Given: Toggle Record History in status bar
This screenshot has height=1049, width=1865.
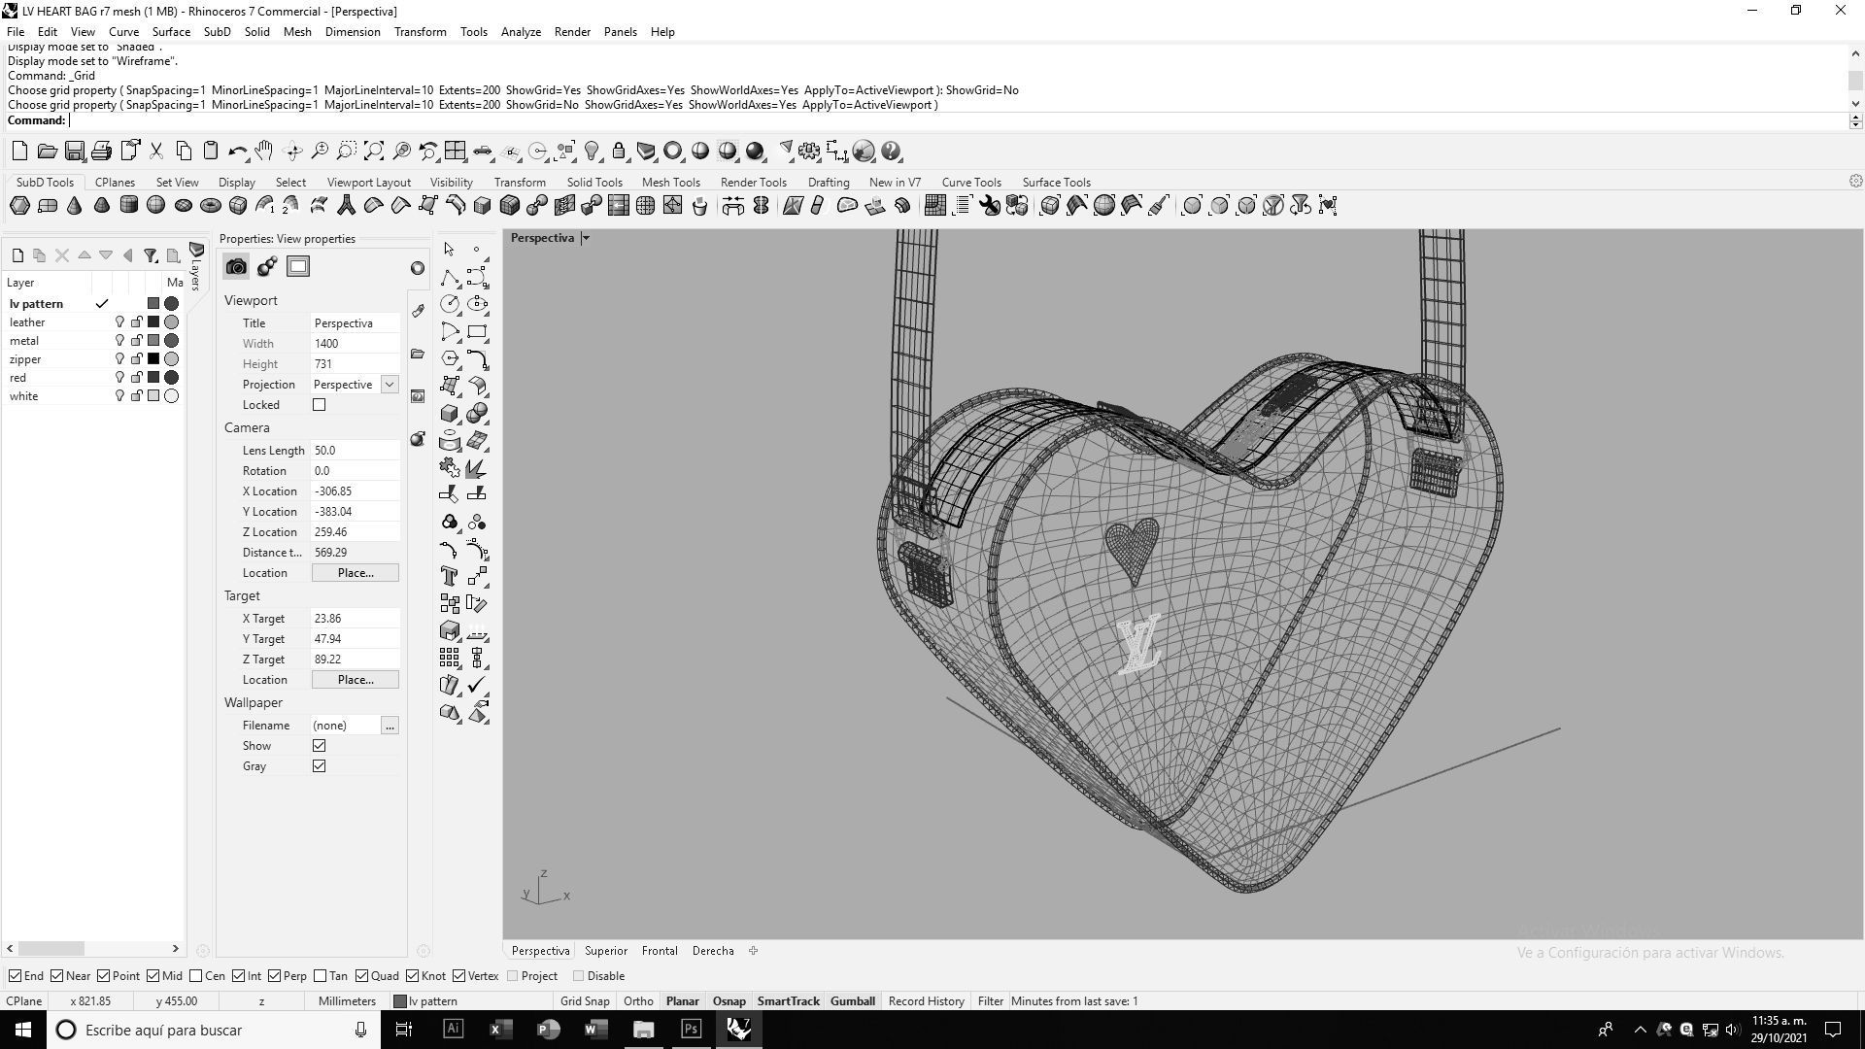Looking at the screenshot, I should 927,1001.
